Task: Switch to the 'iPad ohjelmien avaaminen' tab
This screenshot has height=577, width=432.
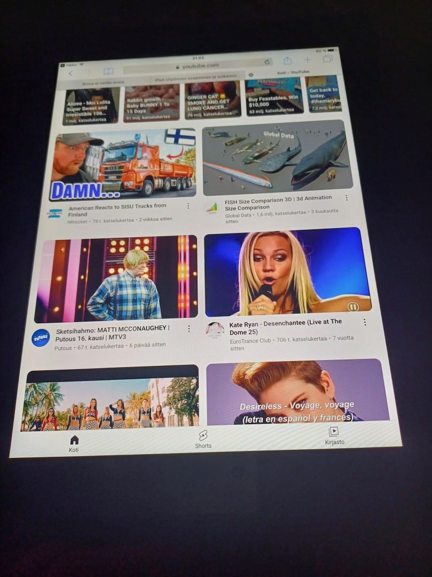Action: point(198,77)
